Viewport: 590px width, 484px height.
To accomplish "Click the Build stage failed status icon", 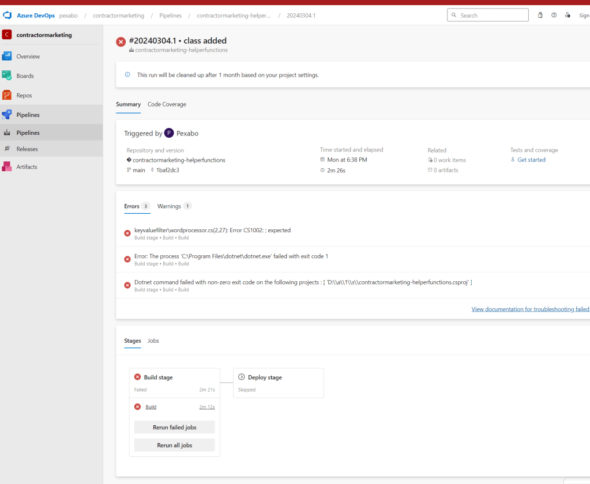I will 138,377.
